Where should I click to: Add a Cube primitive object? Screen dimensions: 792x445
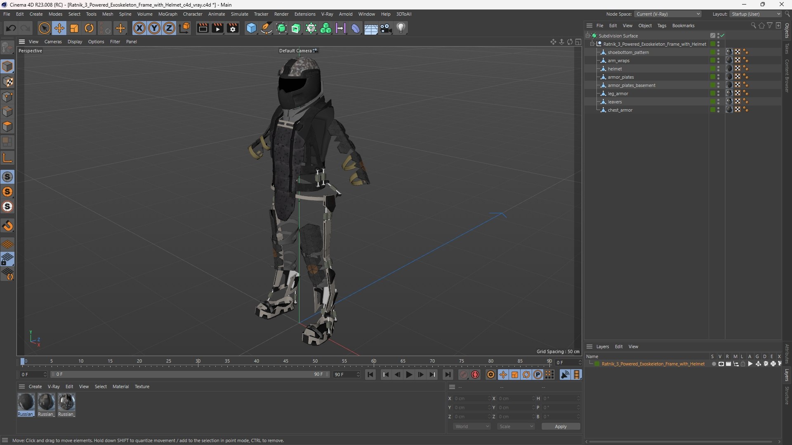[x=251, y=28]
